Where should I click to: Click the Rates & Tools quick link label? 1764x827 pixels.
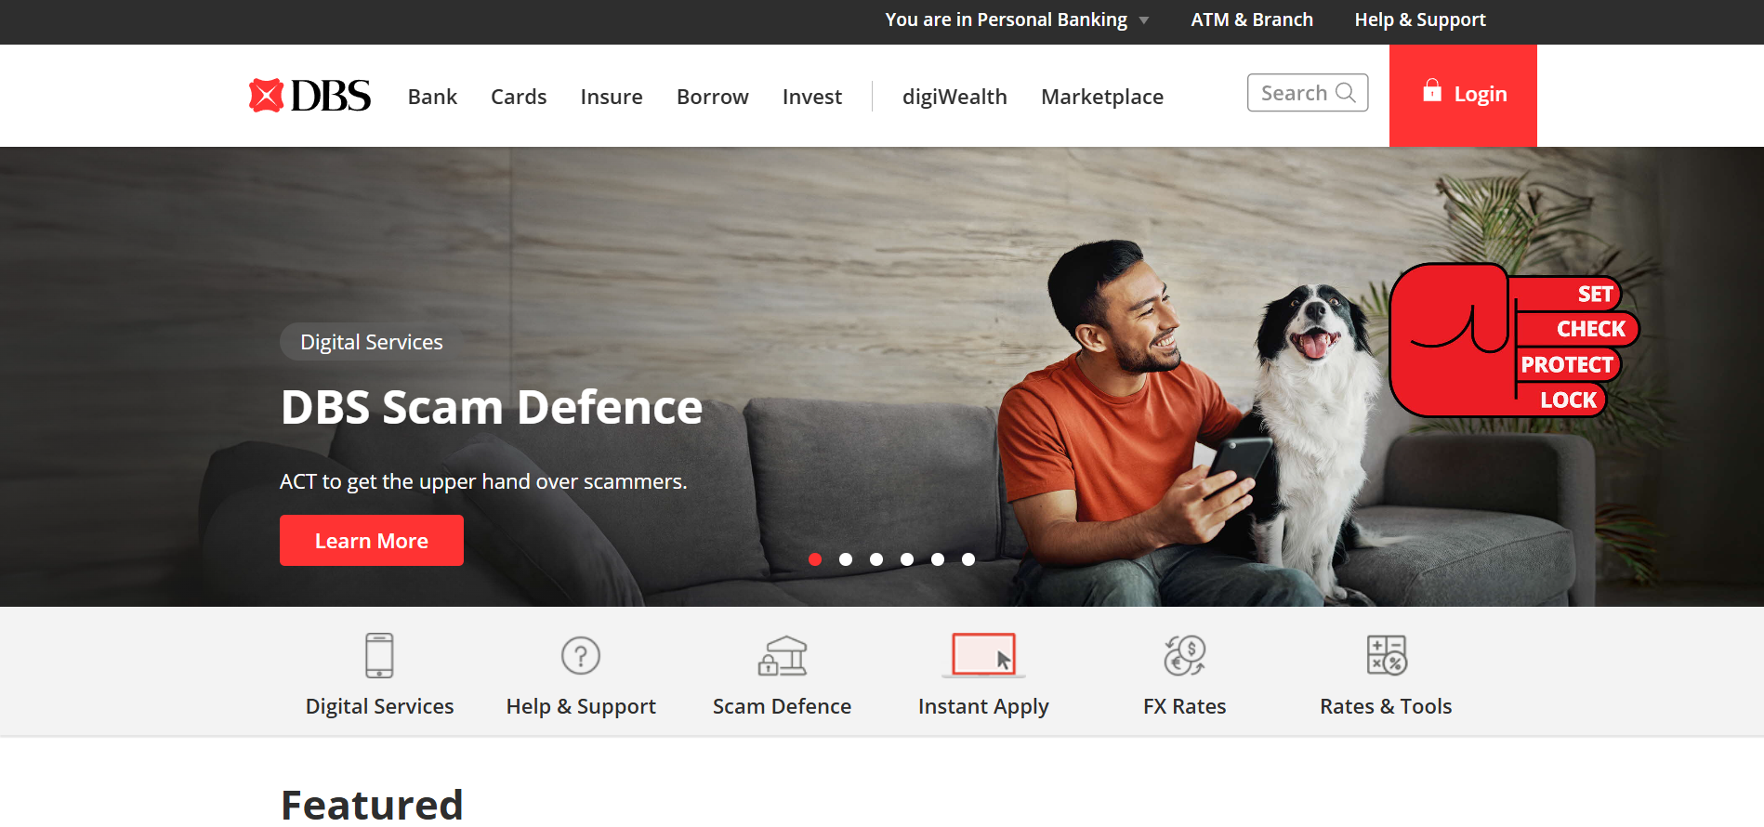click(1387, 706)
